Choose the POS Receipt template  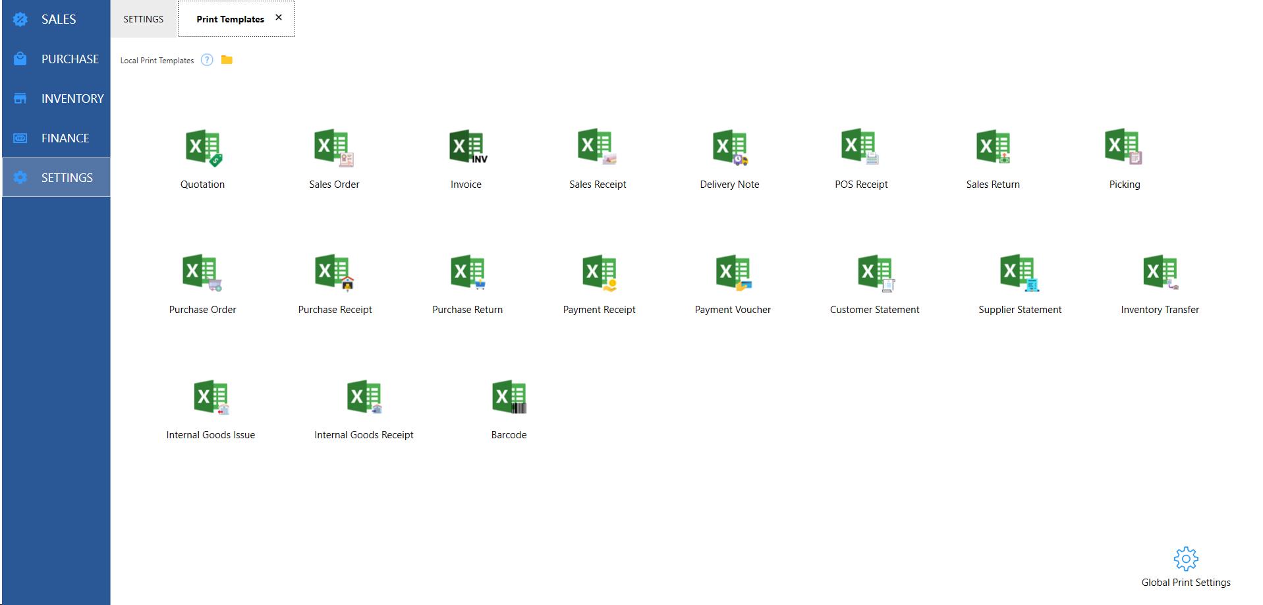tap(860, 148)
